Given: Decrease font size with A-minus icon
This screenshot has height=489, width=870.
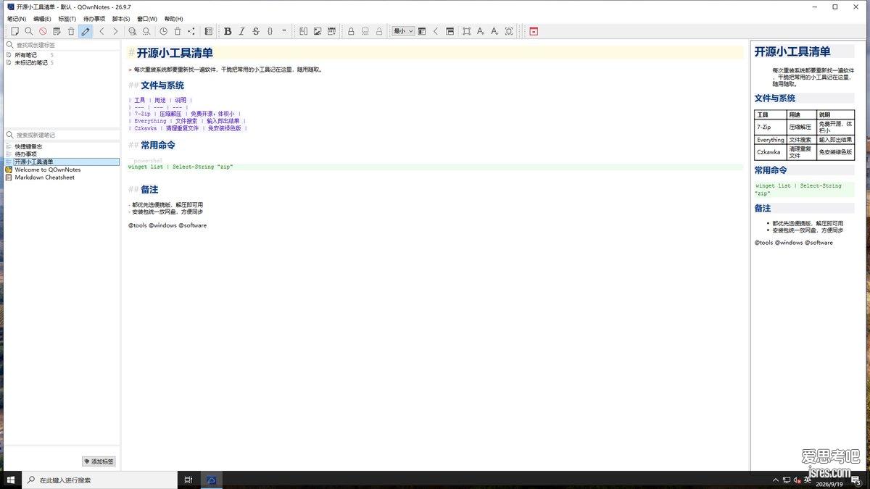Looking at the screenshot, I should 494,31.
